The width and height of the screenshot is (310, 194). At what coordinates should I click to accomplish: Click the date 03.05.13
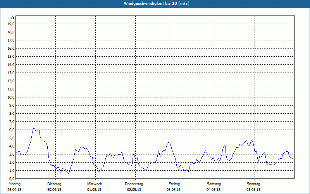174,190
